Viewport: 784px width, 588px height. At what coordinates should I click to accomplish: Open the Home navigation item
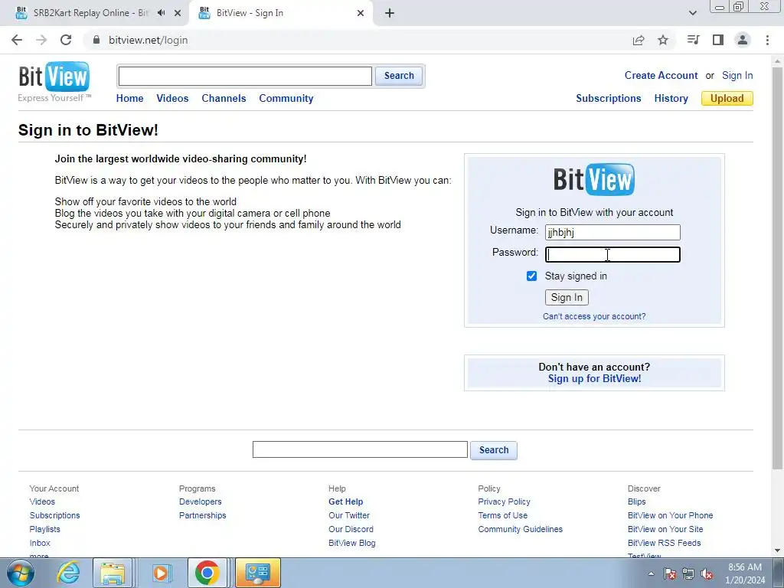130,99
